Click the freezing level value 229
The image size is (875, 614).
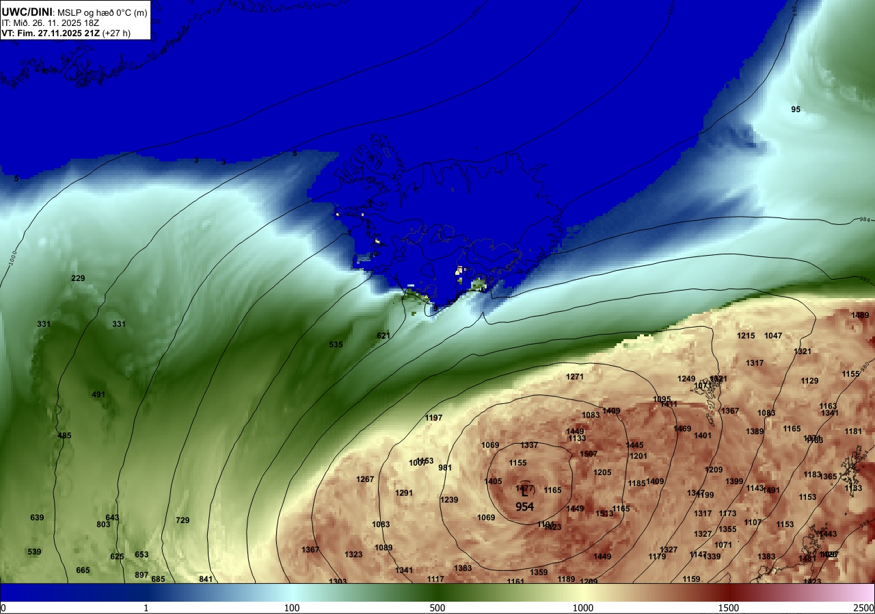coord(78,278)
